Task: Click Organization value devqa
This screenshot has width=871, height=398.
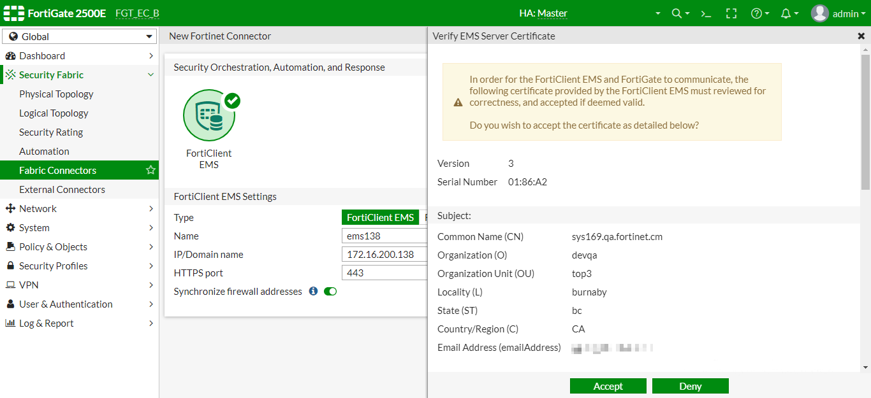Action: tap(585, 255)
